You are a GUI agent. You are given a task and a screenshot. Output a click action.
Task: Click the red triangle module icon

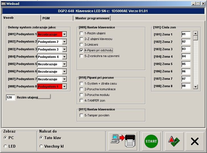[x=173, y=141]
